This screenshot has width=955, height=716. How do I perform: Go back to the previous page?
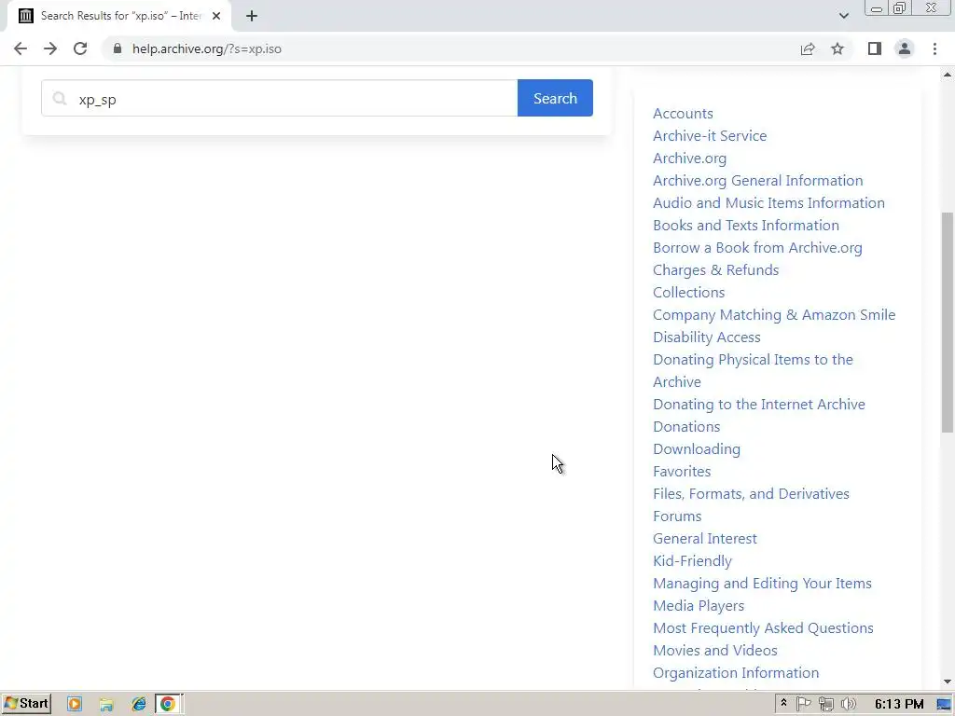pyautogui.click(x=21, y=48)
